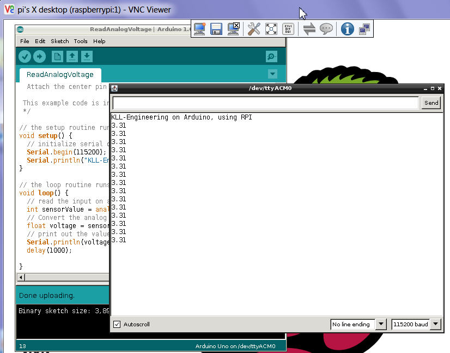Image resolution: width=450 pixels, height=353 pixels.
Task: Click the Arduino Verify checkmark button
Action: (x=25, y=57)
